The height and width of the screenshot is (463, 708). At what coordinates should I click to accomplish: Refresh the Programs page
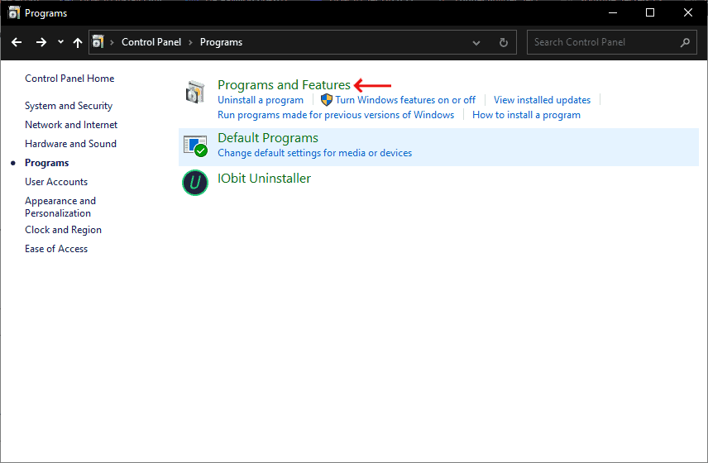(x=504, y=42)
